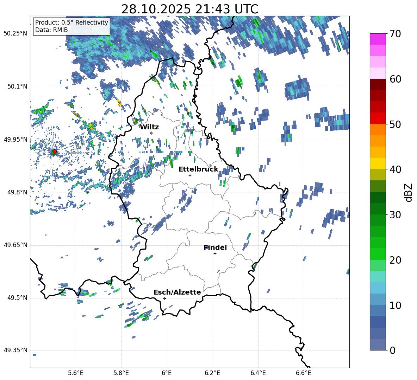Click the 49.95°N latitude label
This screenshot has width=417, height=380.
click(16, 139)
